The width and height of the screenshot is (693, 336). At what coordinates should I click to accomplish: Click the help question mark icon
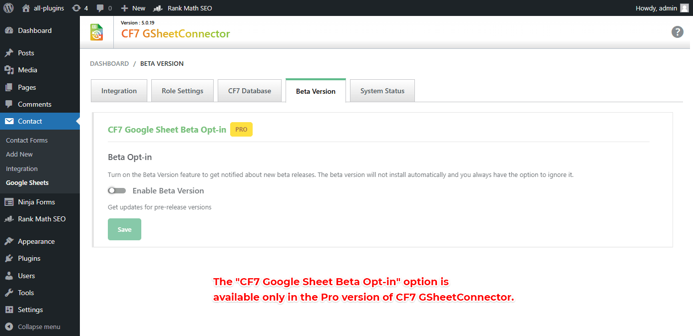677,32
